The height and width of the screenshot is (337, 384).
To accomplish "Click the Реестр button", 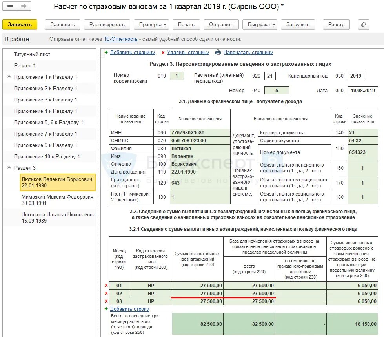I will pos(336,24).
